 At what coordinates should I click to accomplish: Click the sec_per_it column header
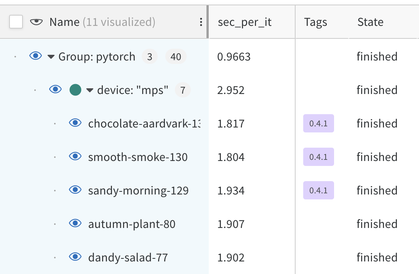click(x=244, y=22)
